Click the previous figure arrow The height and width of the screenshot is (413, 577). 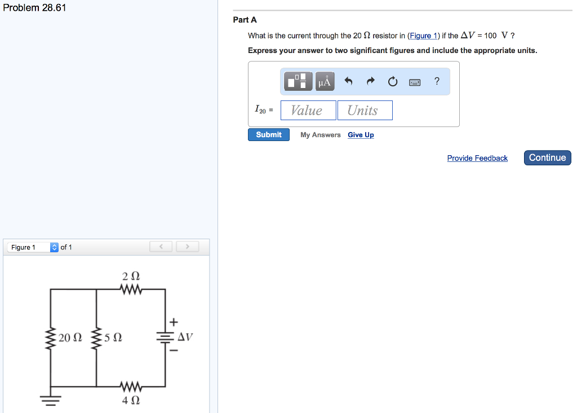coord(161,246)
